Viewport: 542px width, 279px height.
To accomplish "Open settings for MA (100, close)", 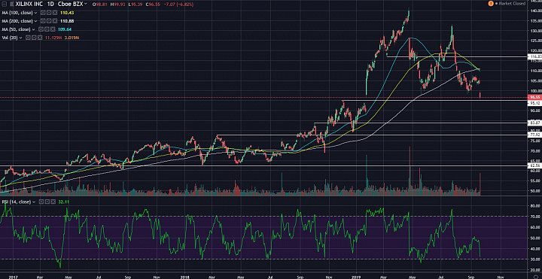I will click(x=49, y=13).
